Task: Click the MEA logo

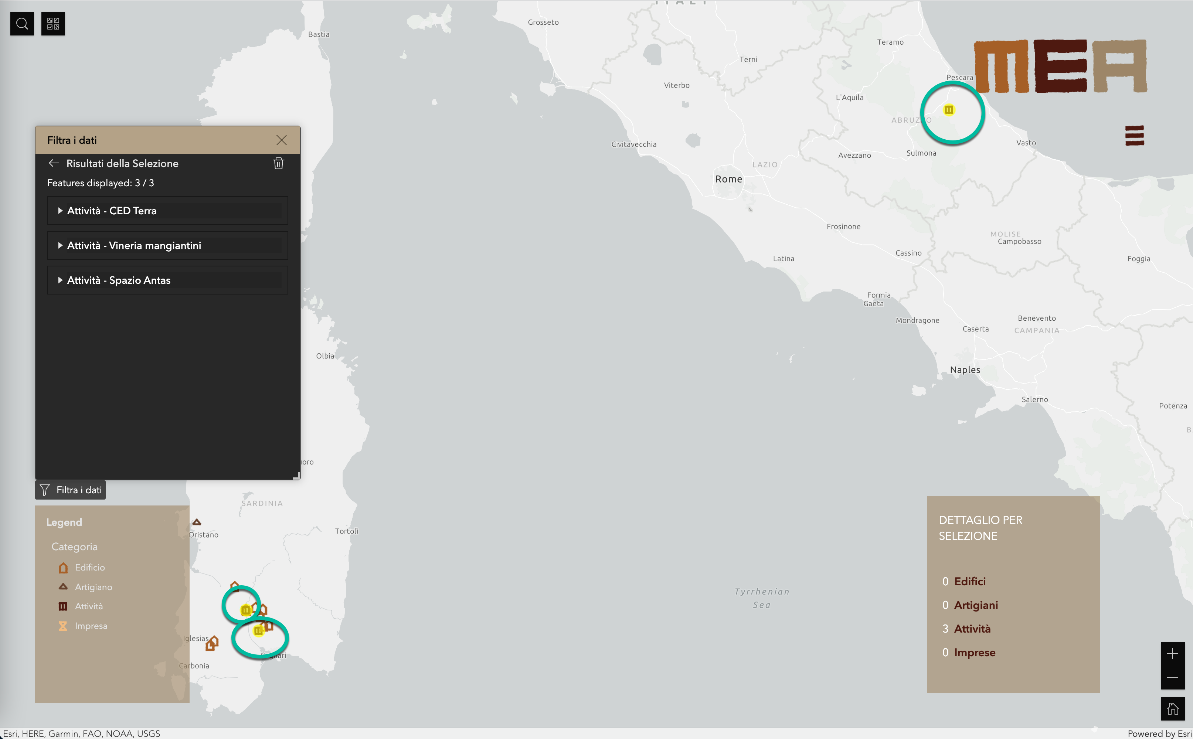Action: [x=1060, y=67]
